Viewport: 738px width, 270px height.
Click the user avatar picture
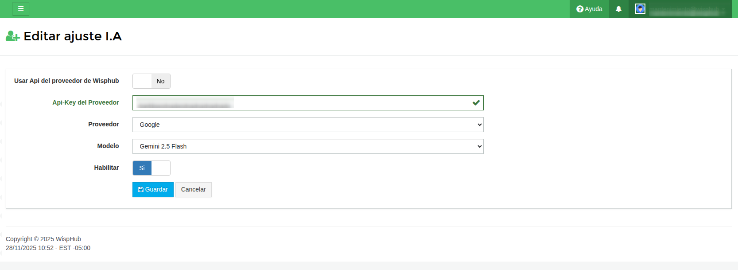point(640,9)
